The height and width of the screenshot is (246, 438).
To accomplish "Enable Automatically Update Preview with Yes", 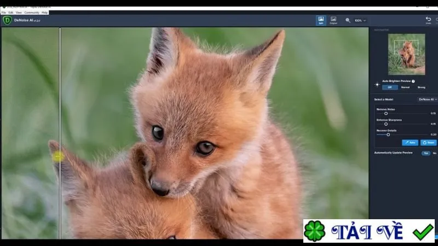I will point(426,153).
